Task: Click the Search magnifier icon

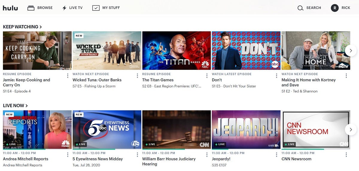Action: coord(300,8)
